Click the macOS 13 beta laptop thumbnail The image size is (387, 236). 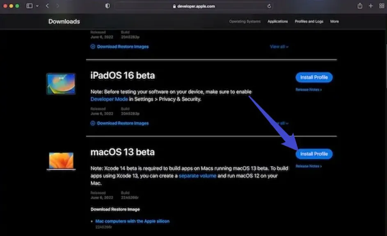click(x=61, y=161)
